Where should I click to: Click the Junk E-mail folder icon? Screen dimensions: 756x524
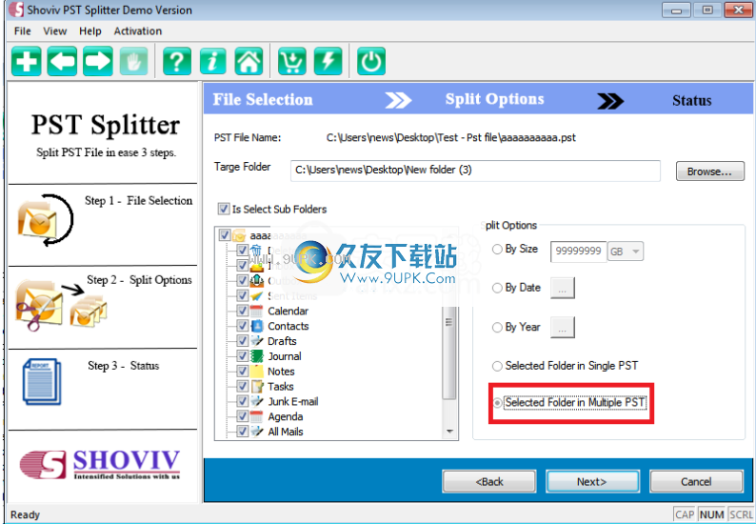coord(257,401)
